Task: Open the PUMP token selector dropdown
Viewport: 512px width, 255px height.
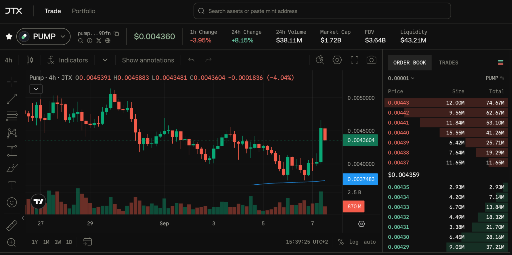Action: (44, 36)
